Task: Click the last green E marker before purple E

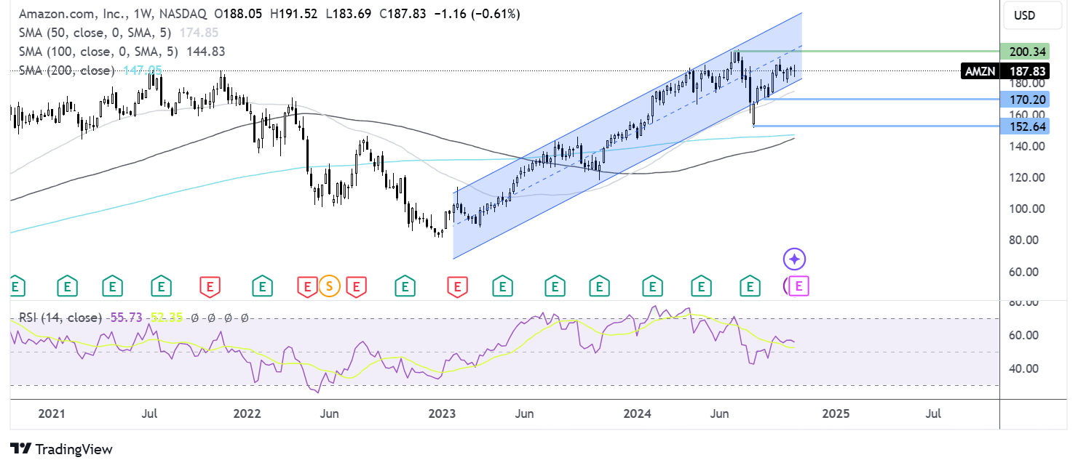Action: point(749,286)
